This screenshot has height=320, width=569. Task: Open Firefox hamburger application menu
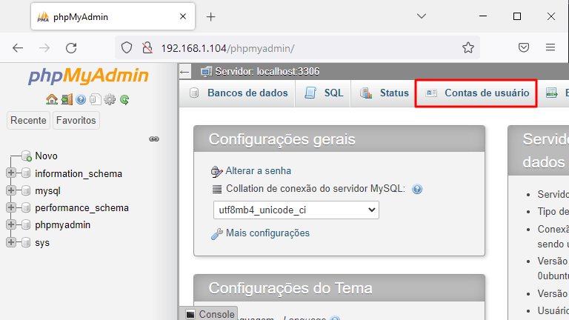tap(550, 47)
